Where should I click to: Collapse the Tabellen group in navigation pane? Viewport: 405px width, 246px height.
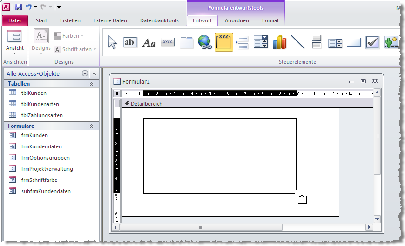point(91,84)
